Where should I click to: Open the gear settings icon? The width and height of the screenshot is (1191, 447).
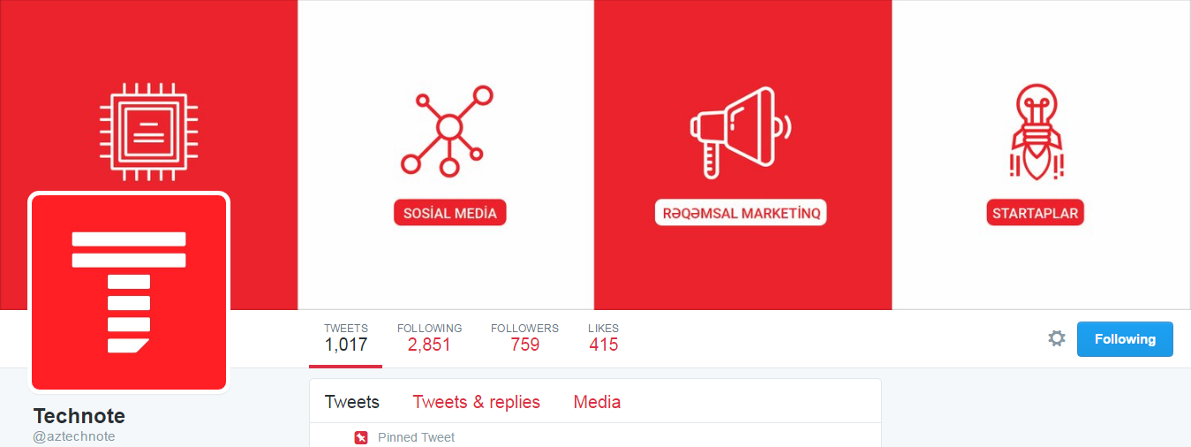pyautogui.click(x=1057, y=338)
